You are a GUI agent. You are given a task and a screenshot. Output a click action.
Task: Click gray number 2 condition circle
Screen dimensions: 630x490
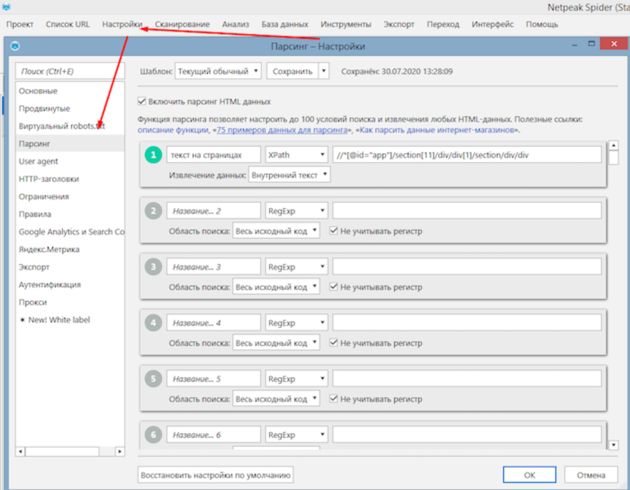(153, 211)
